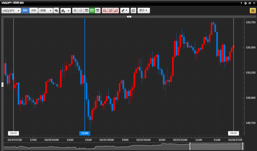The image size is (257, 151).
Task: Click the linked windows icon after timeframe
Action: 56,11
